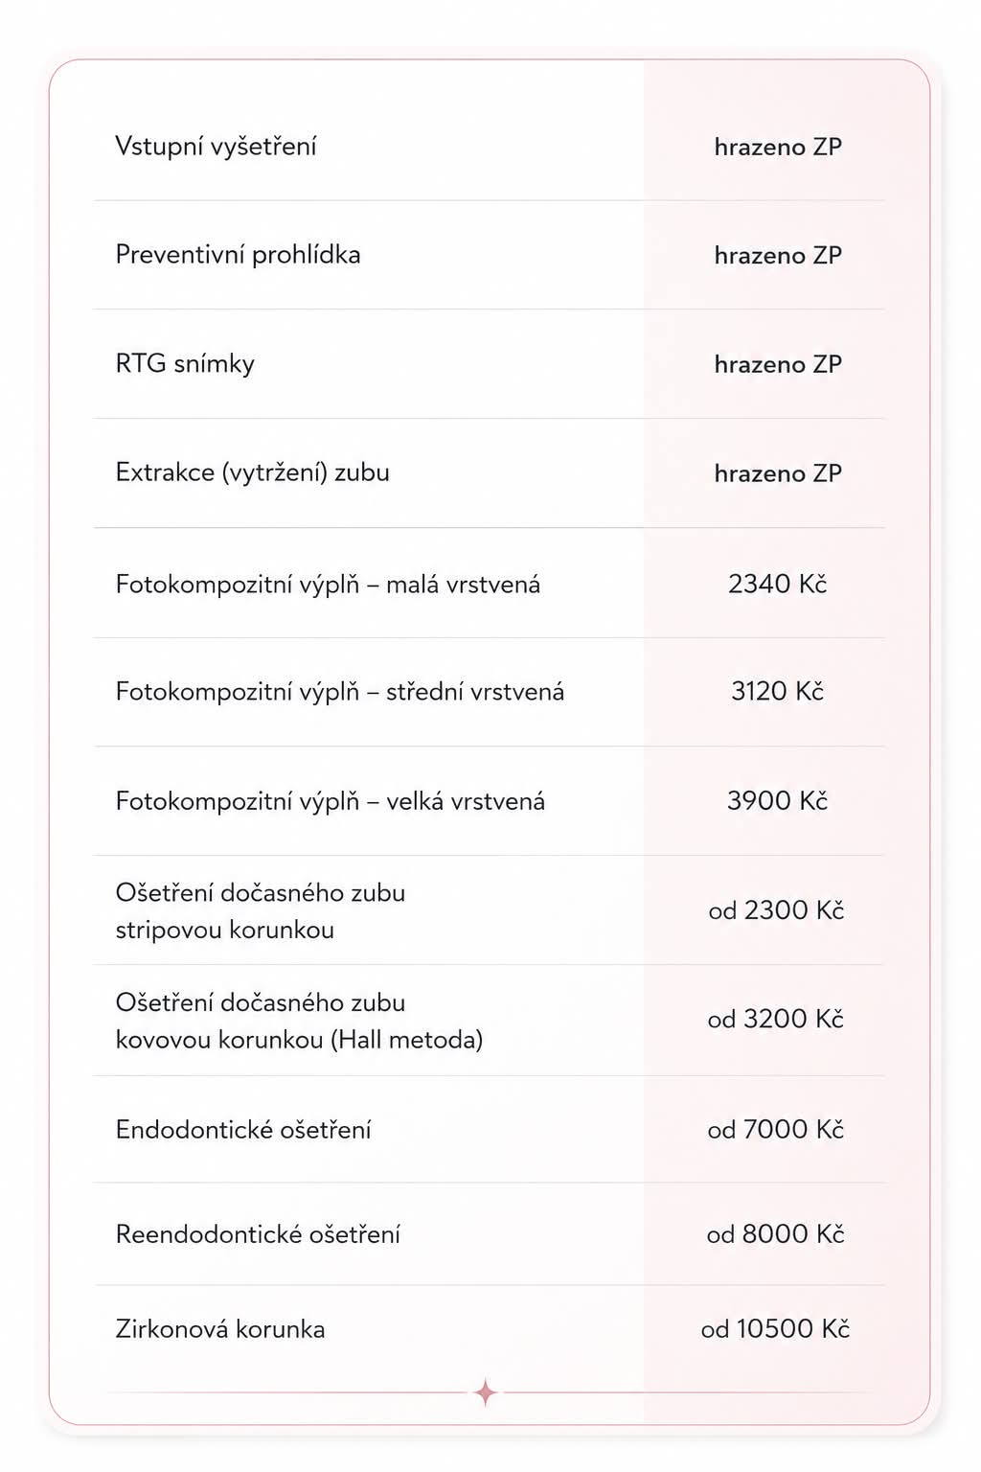Select Fotokompozitní výplň – velká vrstvená
Viewport: 981px width, 1472px height.
[x=331, y=801]
